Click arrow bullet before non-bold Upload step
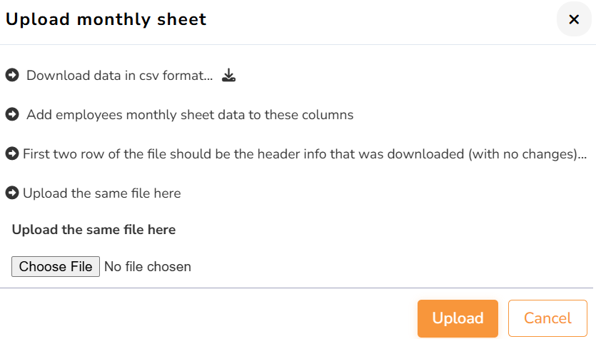 (x=11, y=193)
